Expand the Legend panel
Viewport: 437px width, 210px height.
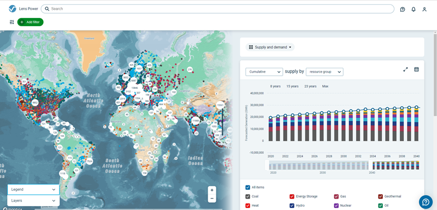coord(33,189)
